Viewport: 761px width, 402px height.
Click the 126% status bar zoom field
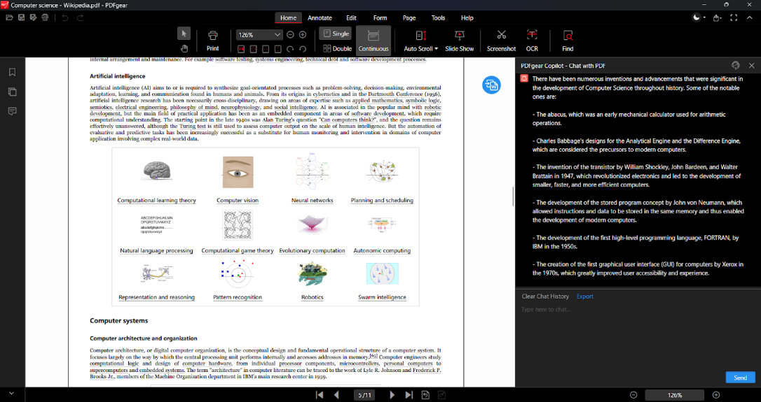click(675, 395)
